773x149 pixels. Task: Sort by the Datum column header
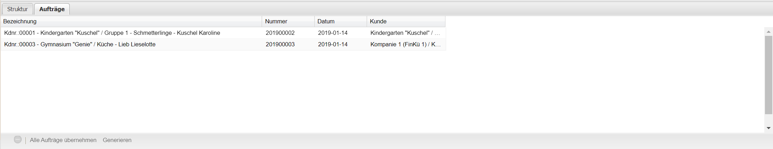pos(326,21)
